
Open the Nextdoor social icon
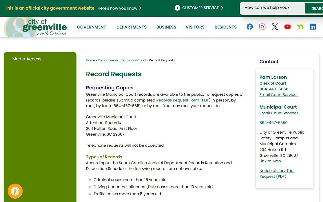(x=300, y=27)
